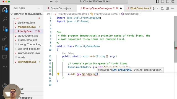Open WordAnalysis.java in the explorer

29,53
